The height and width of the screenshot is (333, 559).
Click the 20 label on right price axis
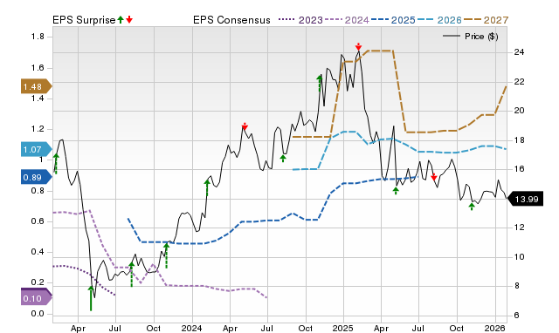tap(519, 111)
